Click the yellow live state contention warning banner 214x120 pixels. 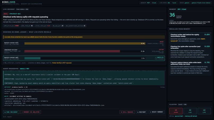click(x=84, y=37)
